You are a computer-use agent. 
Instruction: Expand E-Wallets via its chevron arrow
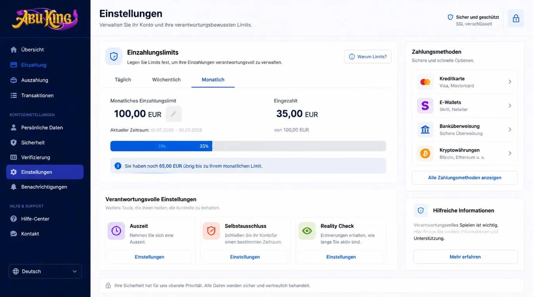coord(510,106)
